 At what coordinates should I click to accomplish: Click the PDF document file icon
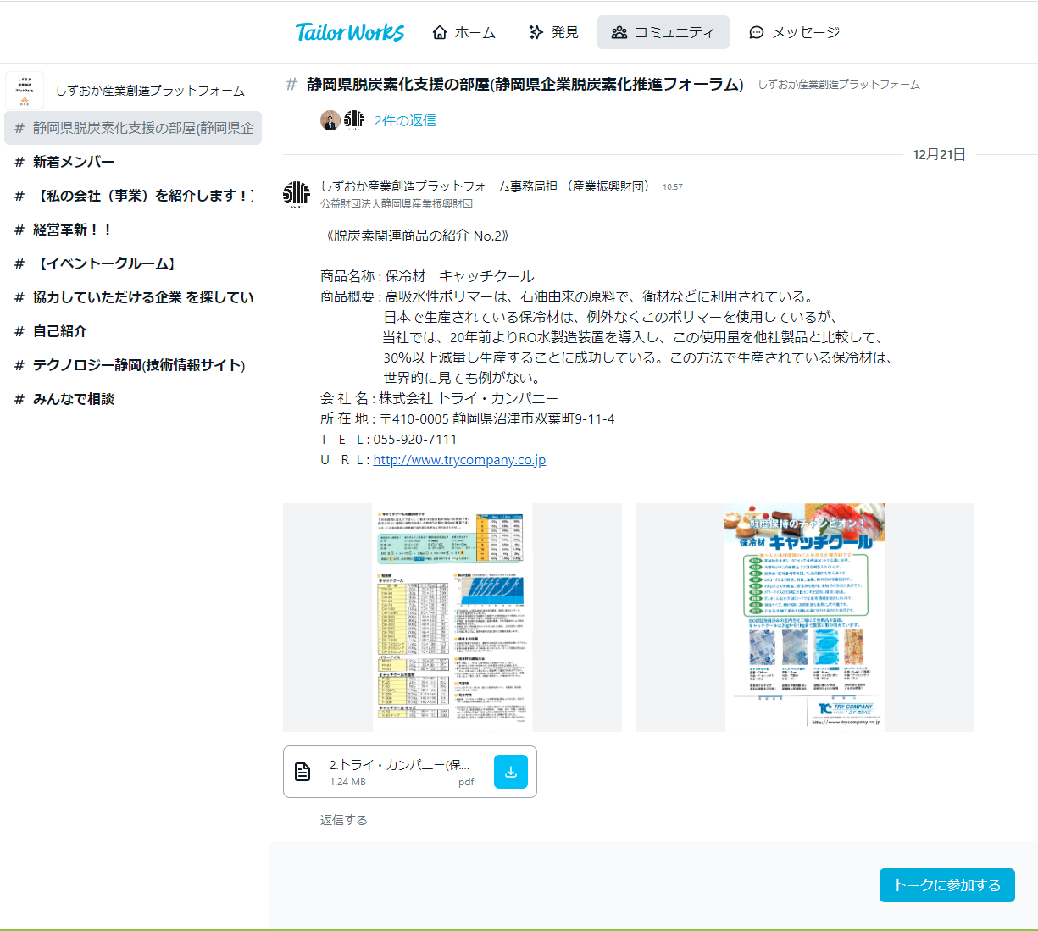(303, 772)
